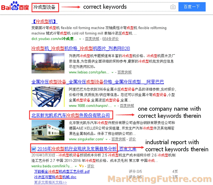This screenshot has width=213, height=185.
Task: Expand dropdown arrow after dict.youdao.com URL
Action: click(x=80, y=39)
